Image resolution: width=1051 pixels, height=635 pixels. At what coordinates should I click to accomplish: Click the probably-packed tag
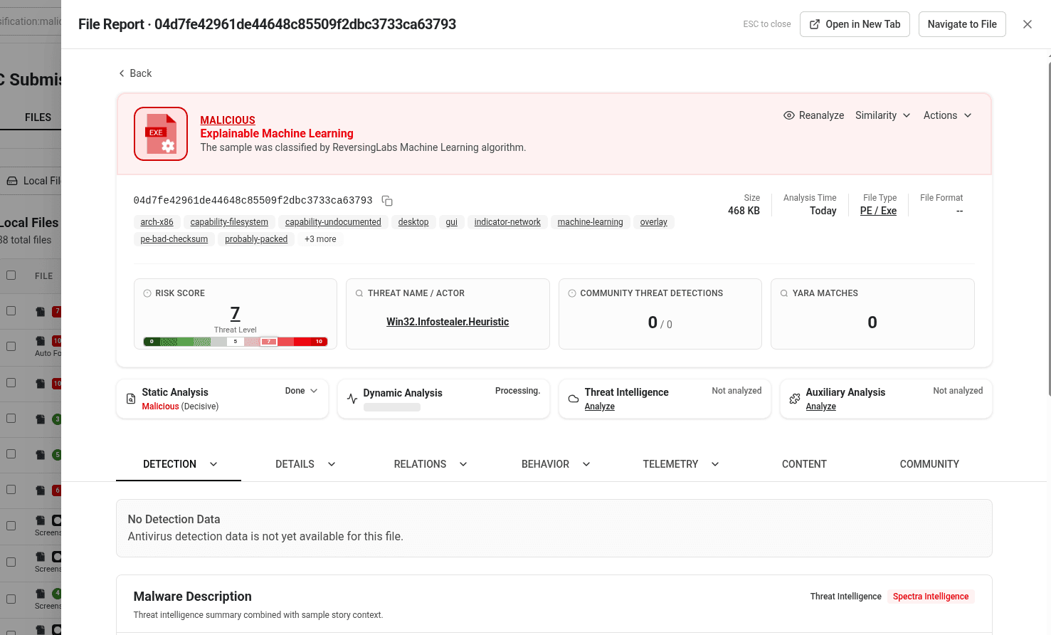tap(256, 239)
